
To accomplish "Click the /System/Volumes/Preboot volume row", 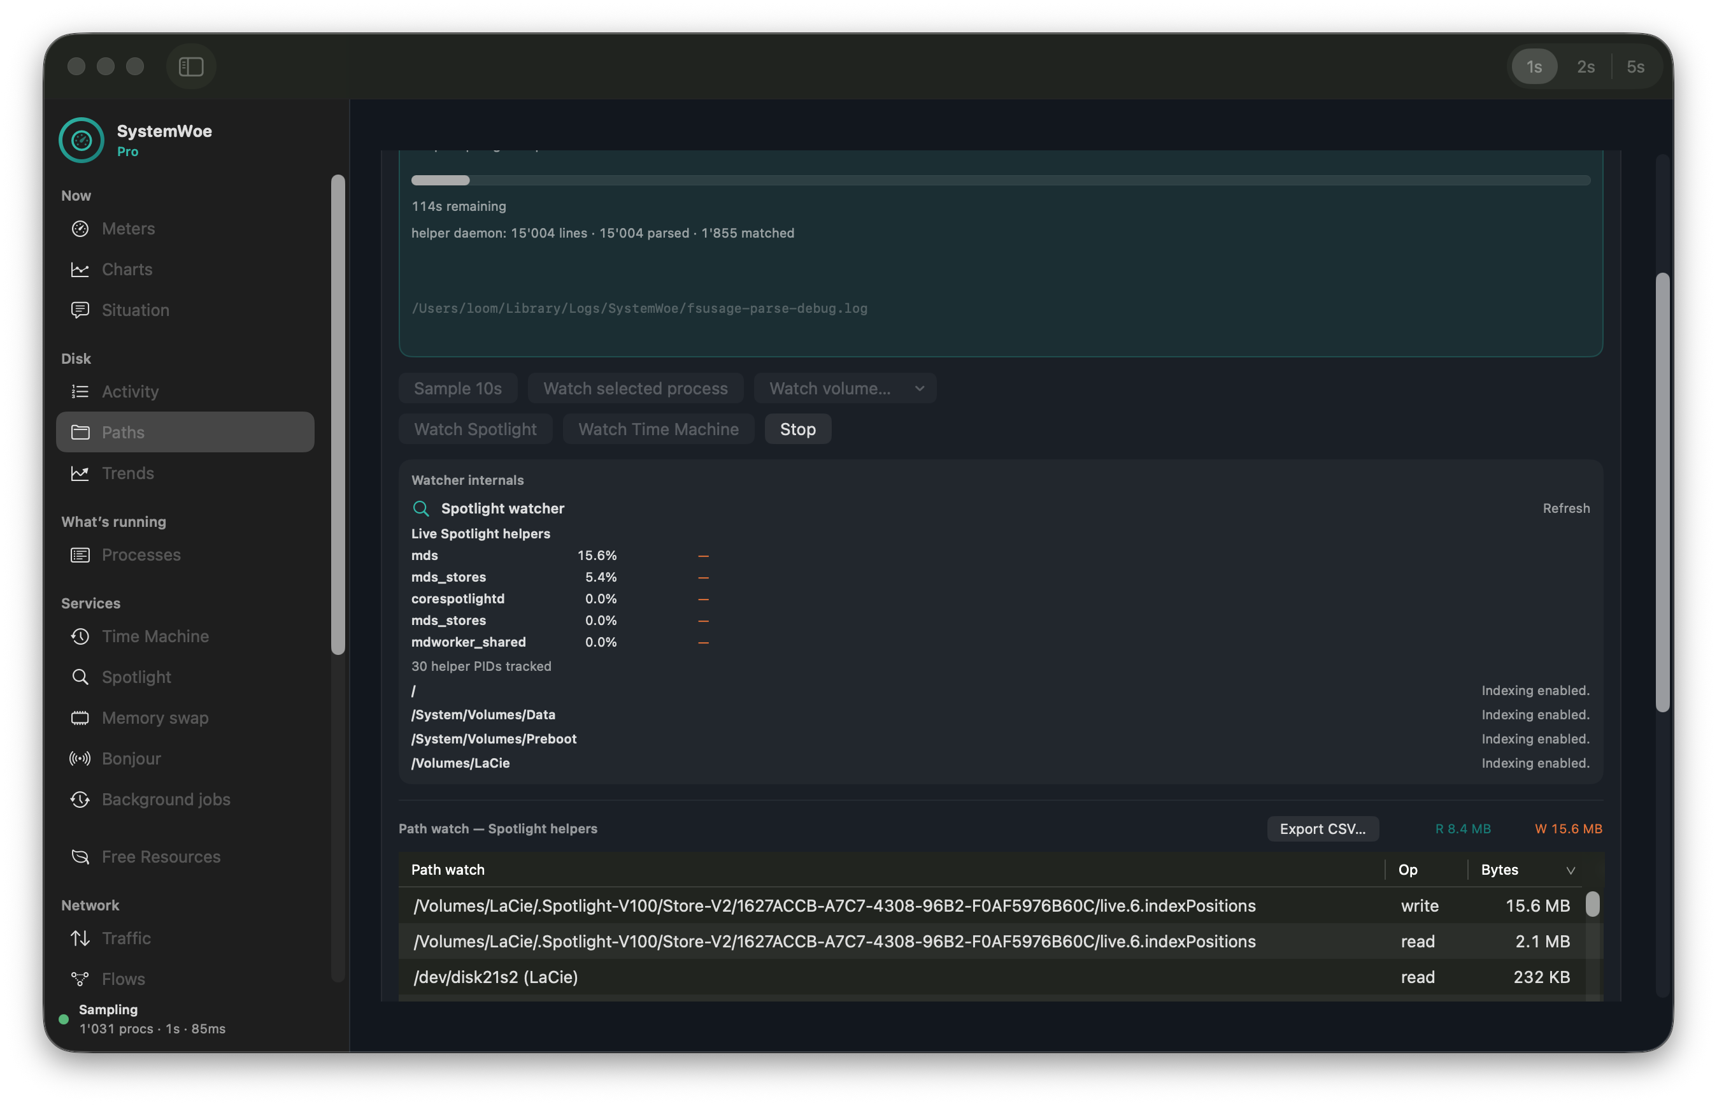I will coord(1001,739).
